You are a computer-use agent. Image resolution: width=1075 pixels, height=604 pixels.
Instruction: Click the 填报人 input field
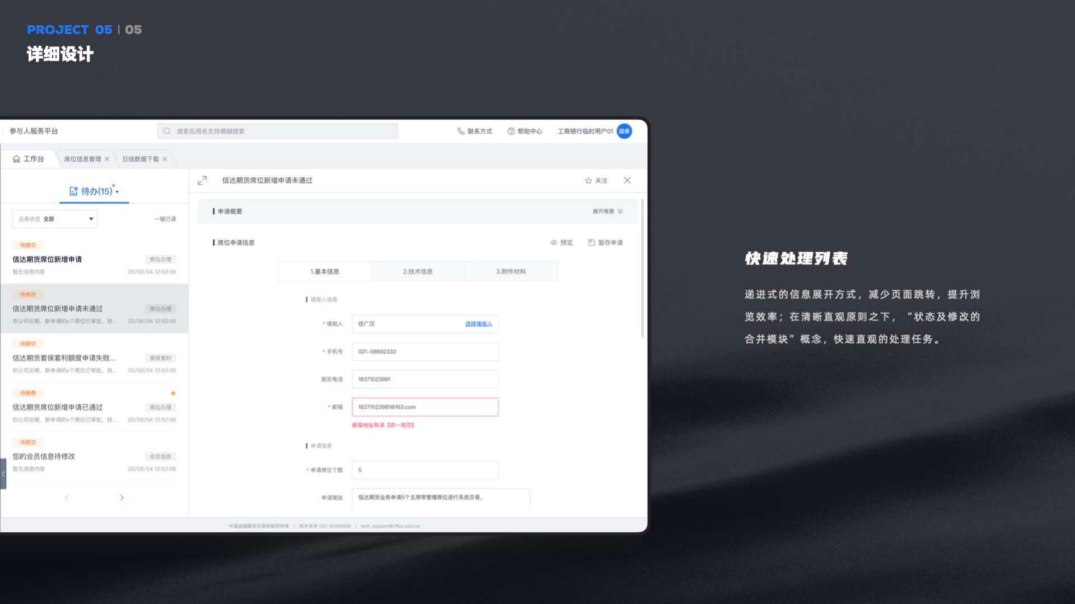point(425,324)
